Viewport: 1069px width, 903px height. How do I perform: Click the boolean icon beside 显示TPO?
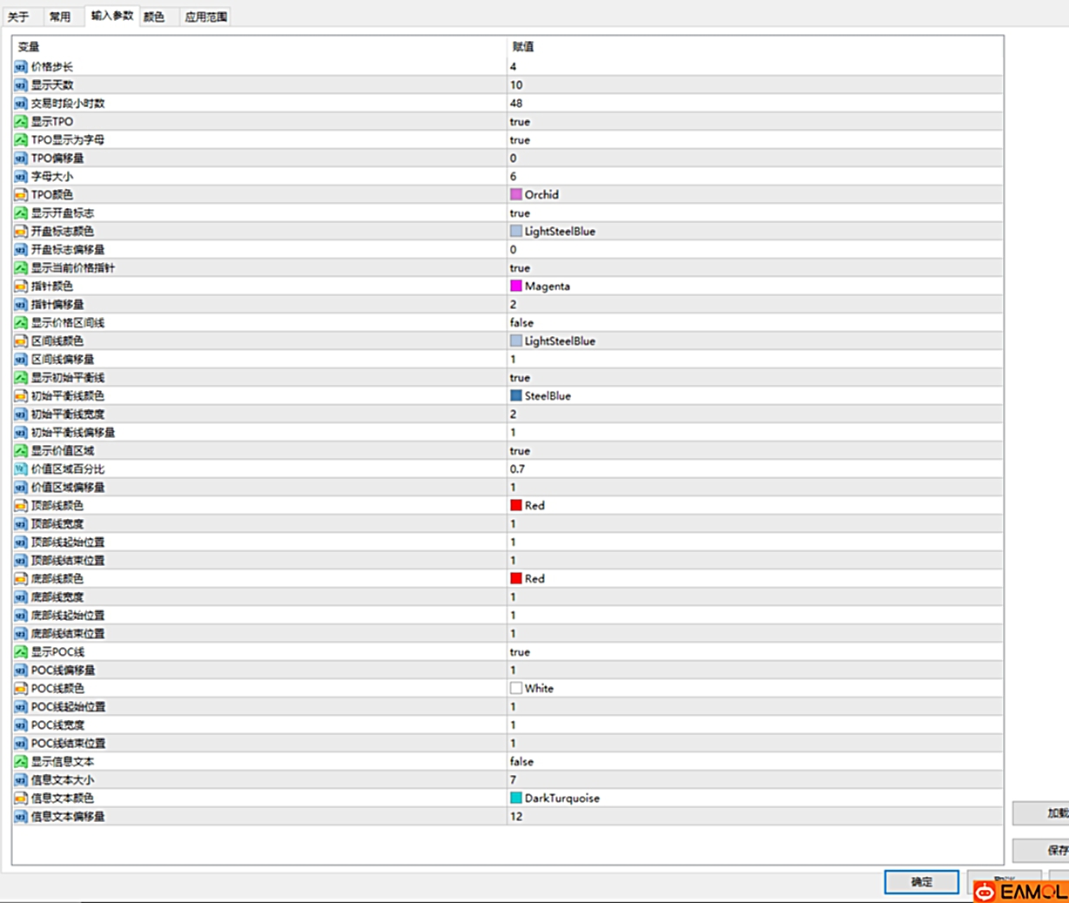click(21, 122)
